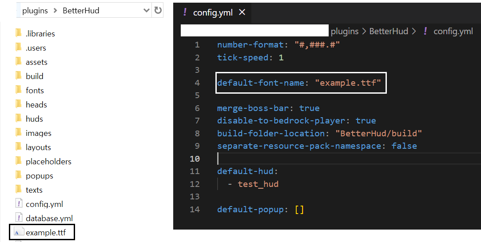This screenshot has width=481, height=242.
Task: Click the placeholders folder icon
Action: coord(18,161)
